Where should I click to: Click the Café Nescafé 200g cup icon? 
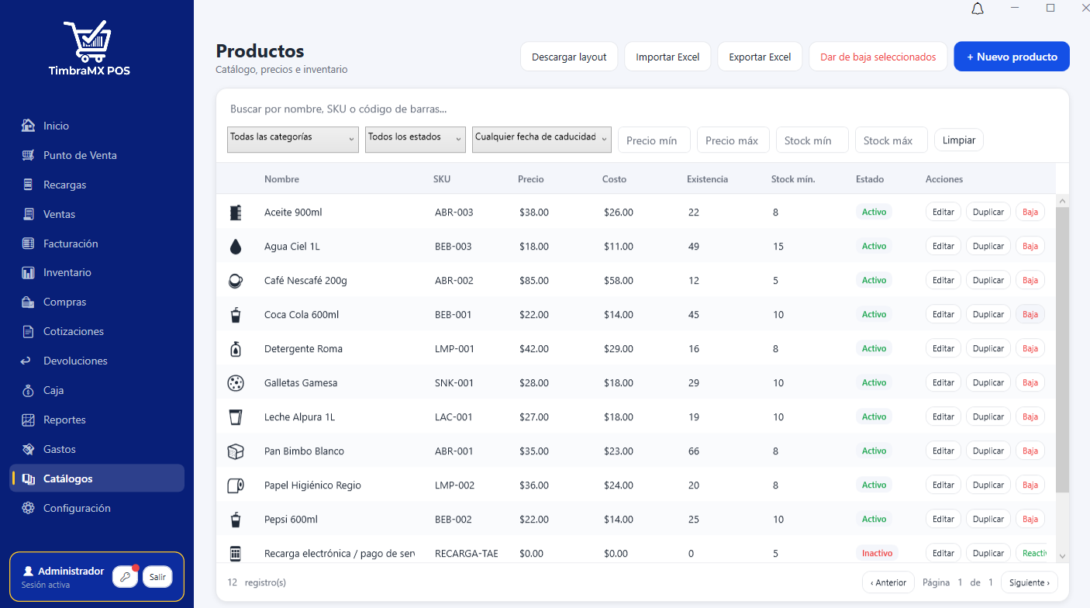[x=236, y=281]
